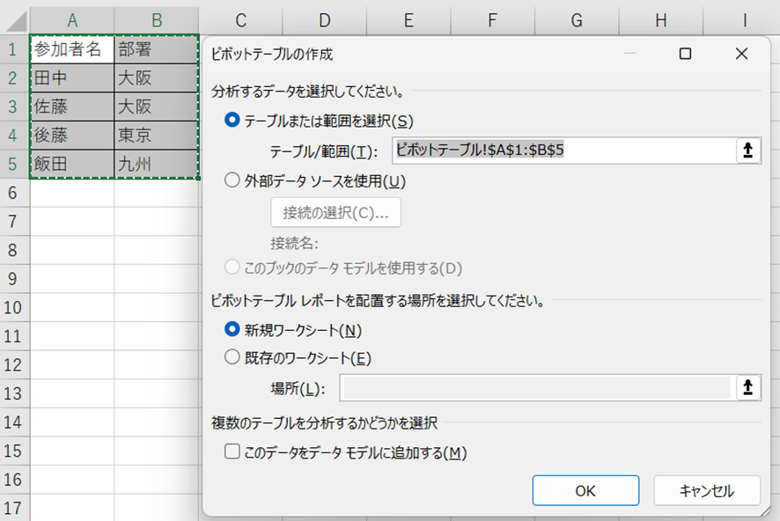
Task: Enable このデータをデータ モデルに追加する checkbox
Action: tap(232, 452)
